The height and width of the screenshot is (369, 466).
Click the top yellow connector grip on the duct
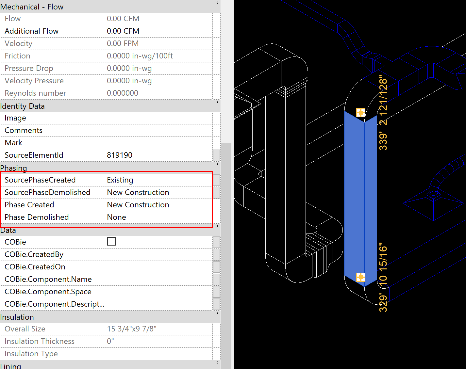pos(360,113)
